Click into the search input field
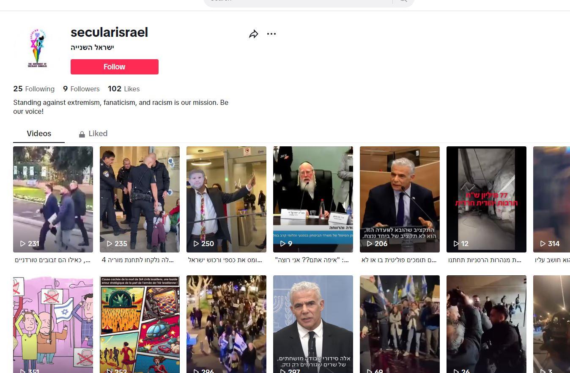 (x=296, y=2)
